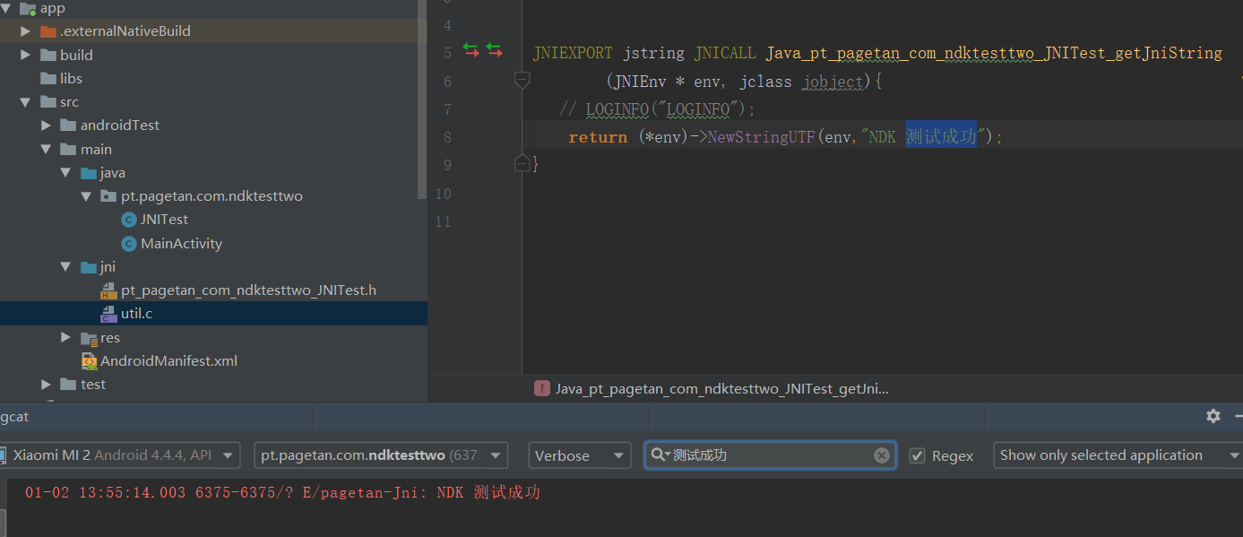
Task: Select util.c in the project tree
Action: point(136,314)
